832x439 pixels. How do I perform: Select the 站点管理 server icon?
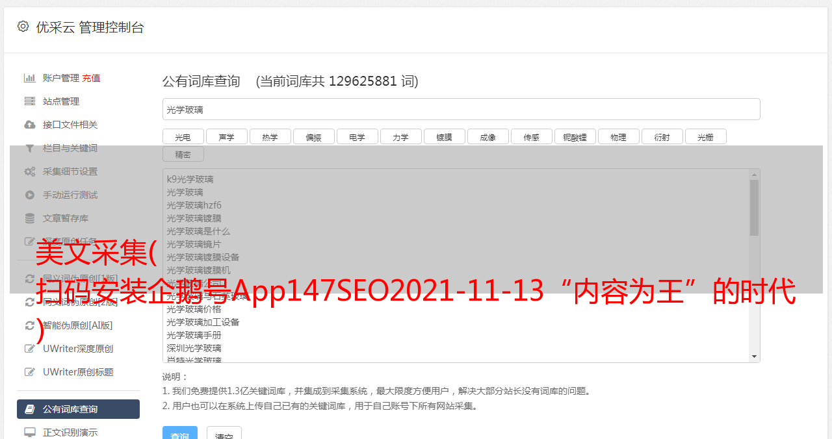(29, 101)
